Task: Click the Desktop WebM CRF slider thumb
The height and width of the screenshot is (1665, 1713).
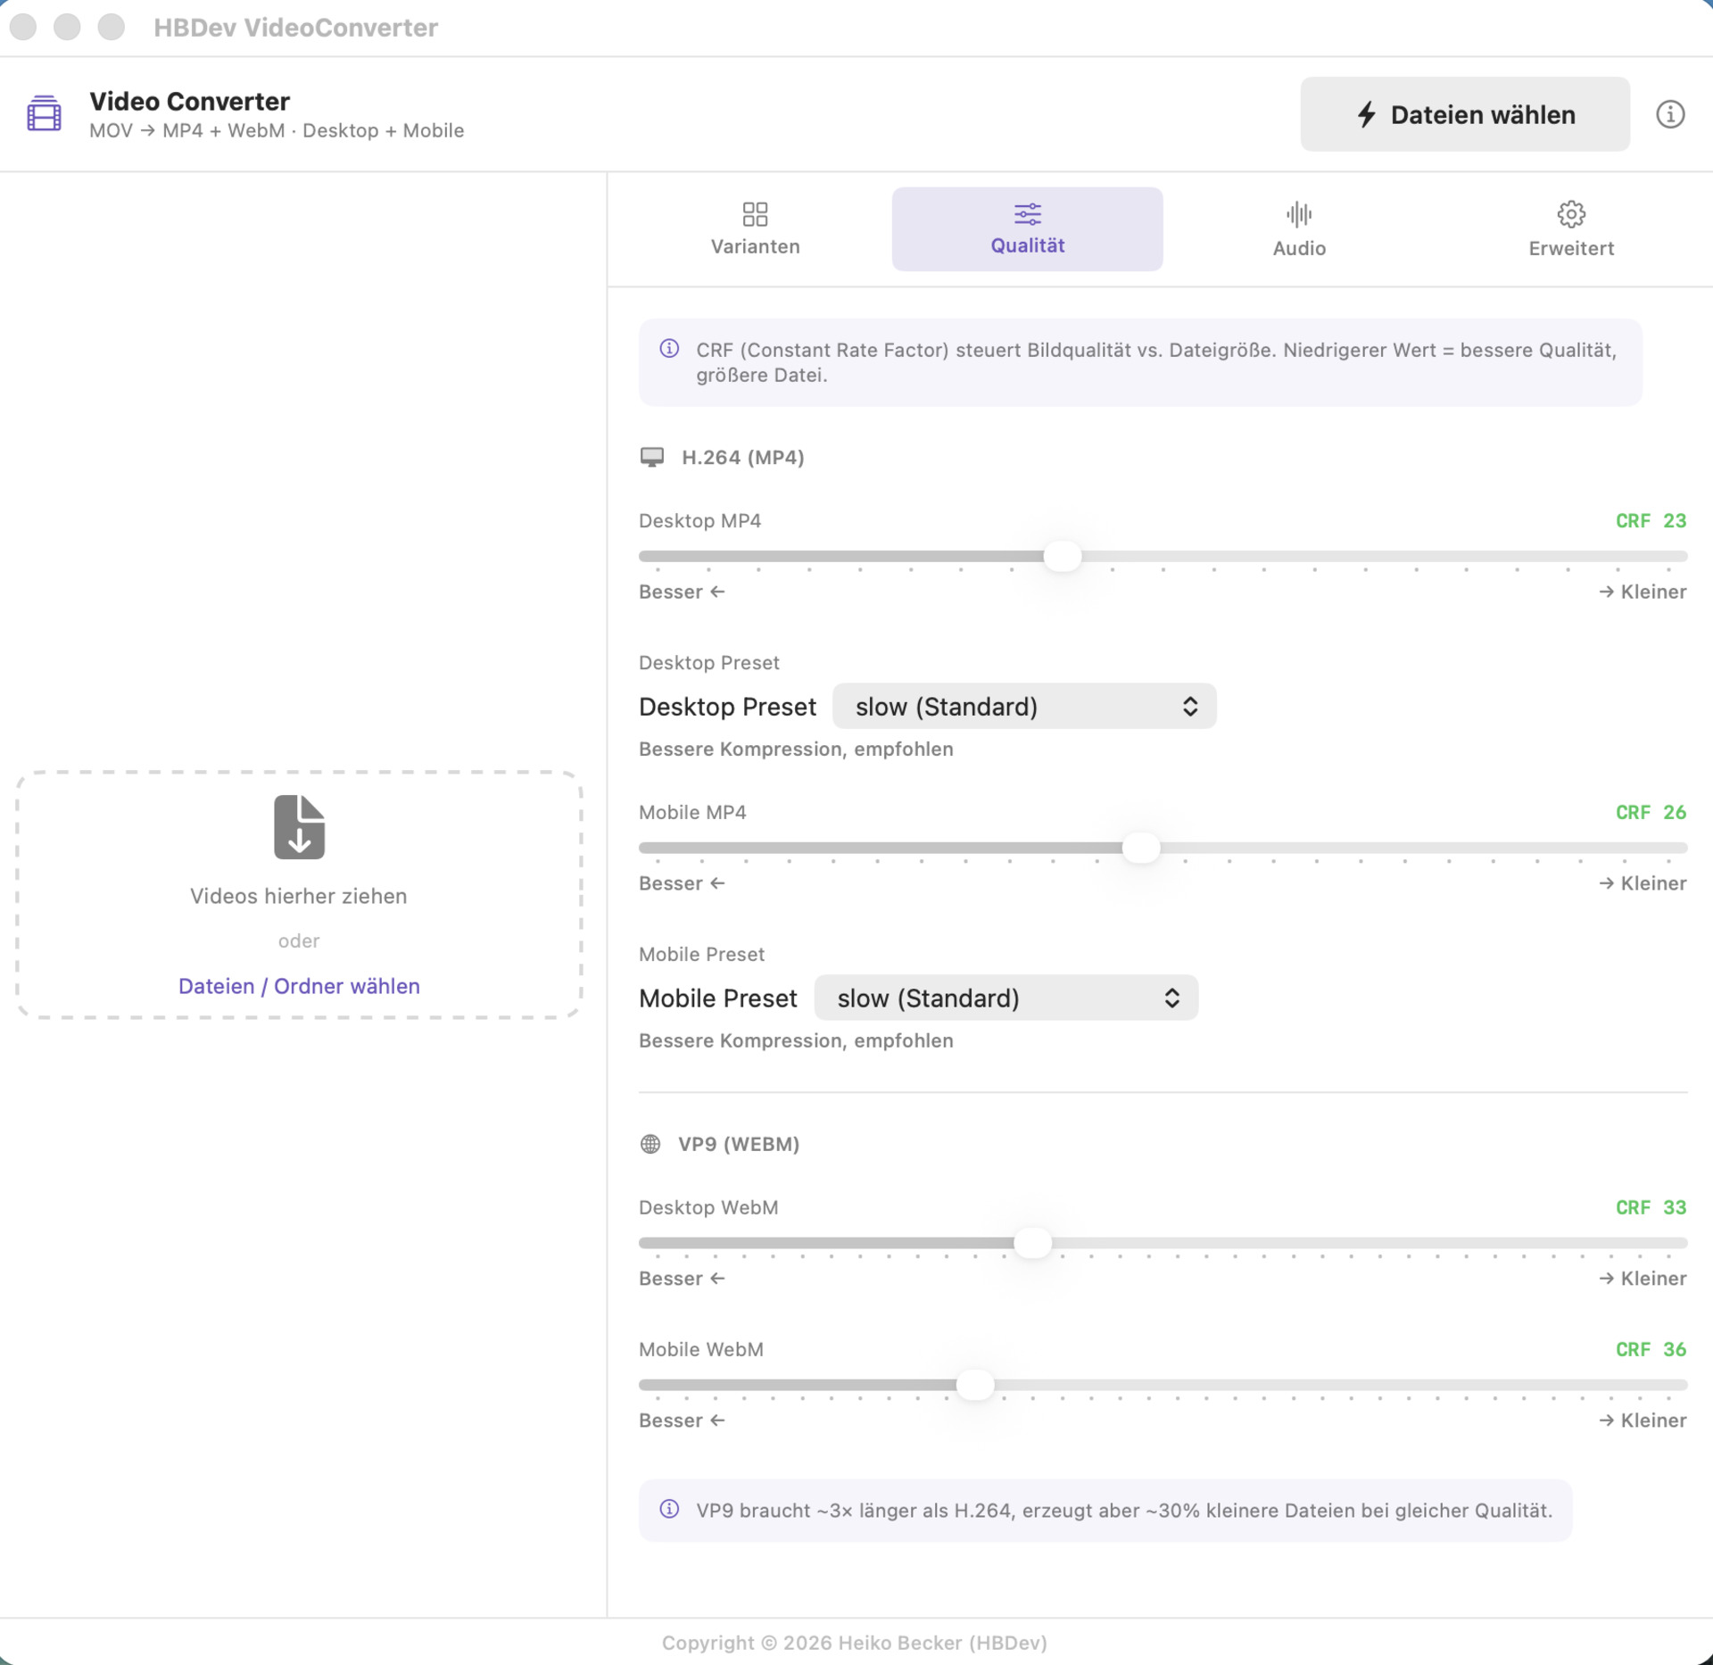Action: point(1032,1243)
